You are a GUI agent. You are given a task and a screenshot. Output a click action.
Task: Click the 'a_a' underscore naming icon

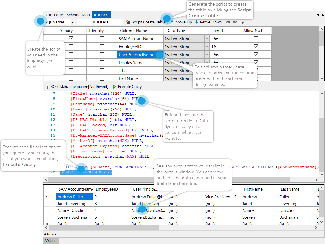tap(242, 22)
